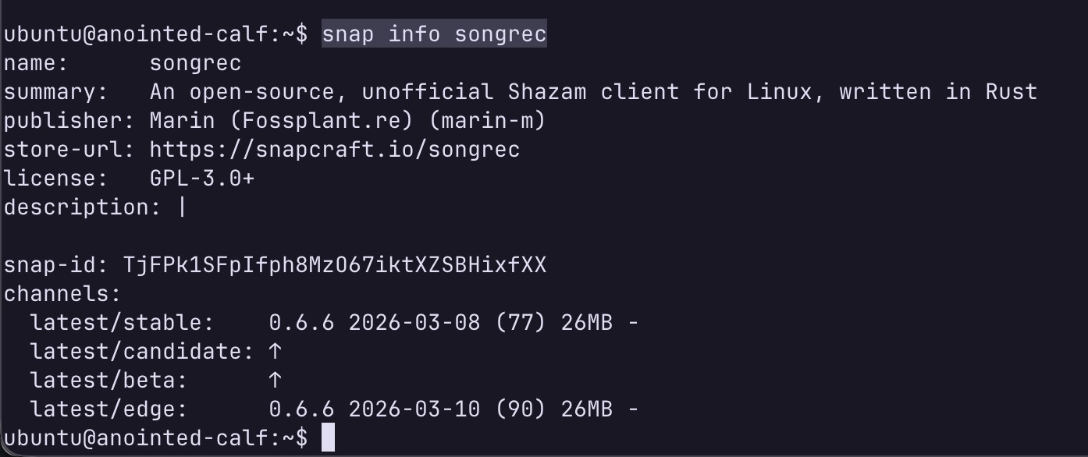Click the store-url link https://snapcraft.io/songrec
Viewport: 1088px width, 457px height.
click(x=334, y=149)
